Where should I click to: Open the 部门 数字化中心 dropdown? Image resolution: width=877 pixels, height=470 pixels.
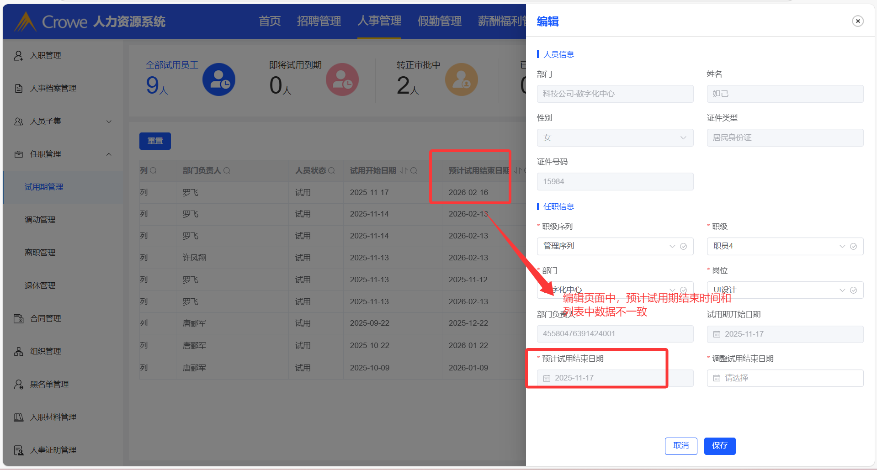click(x=615, y=290)
